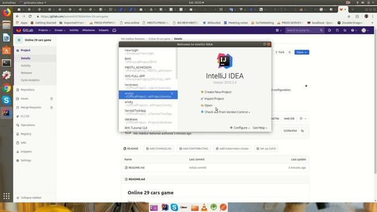Image resolution: width=377 pixels, height=212 pixels.
Task: Select the database recent project
Action: [148, 121]
